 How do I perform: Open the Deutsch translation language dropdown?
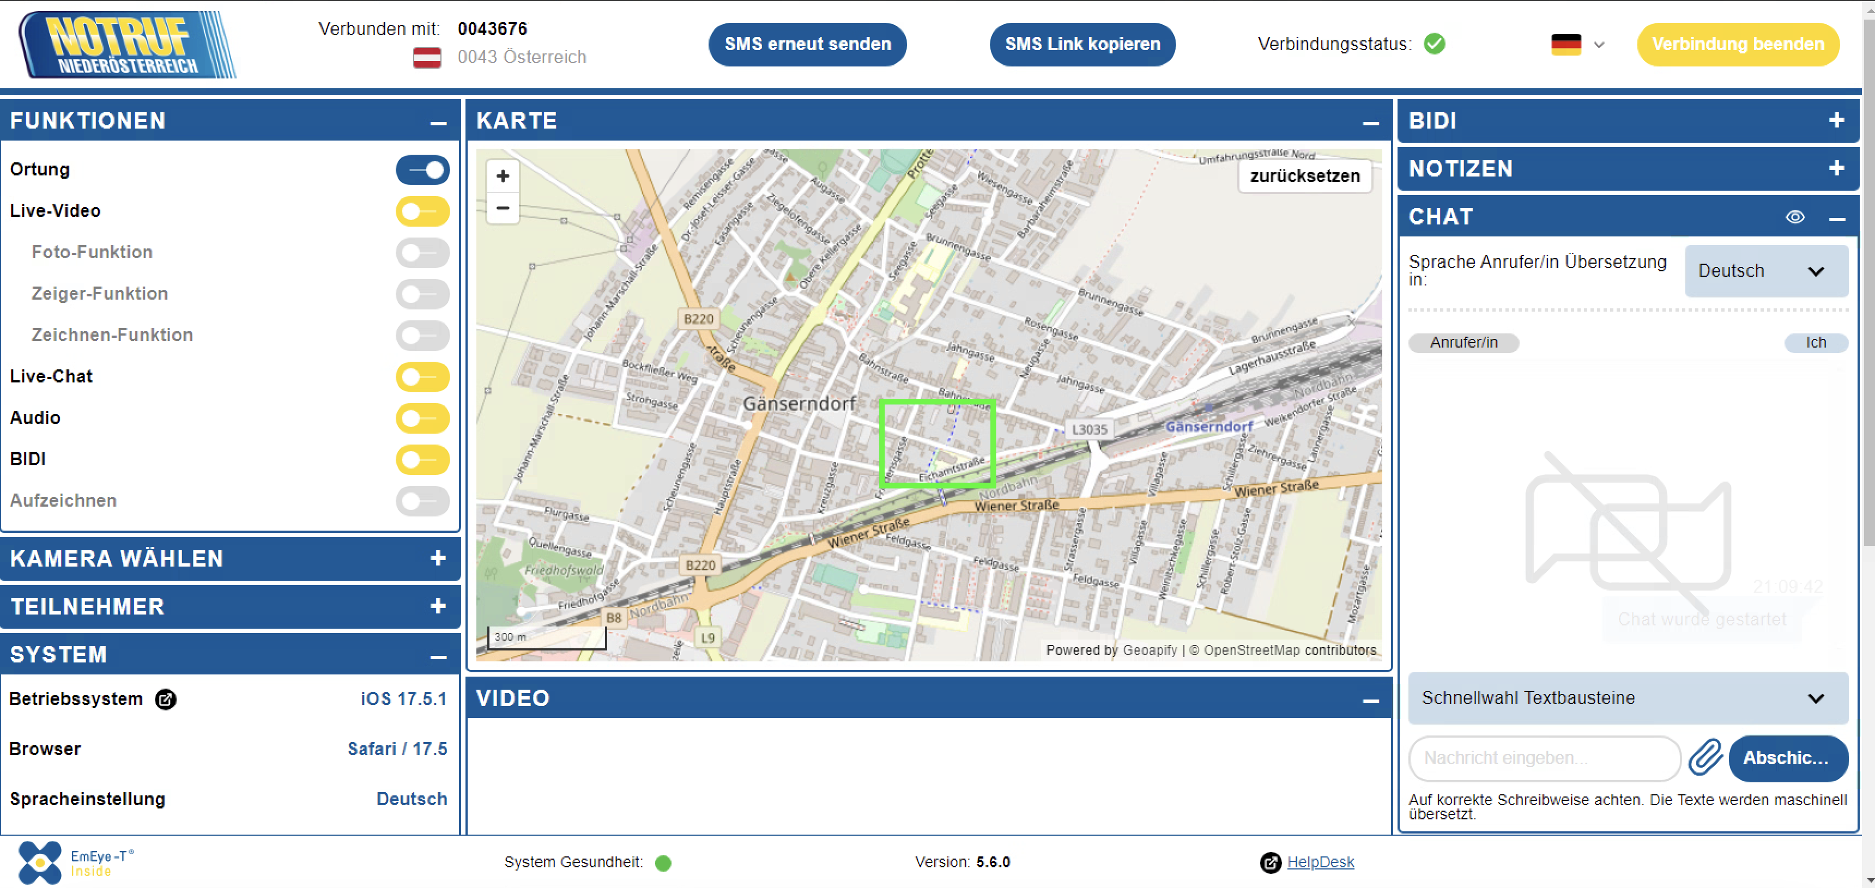1766,271
